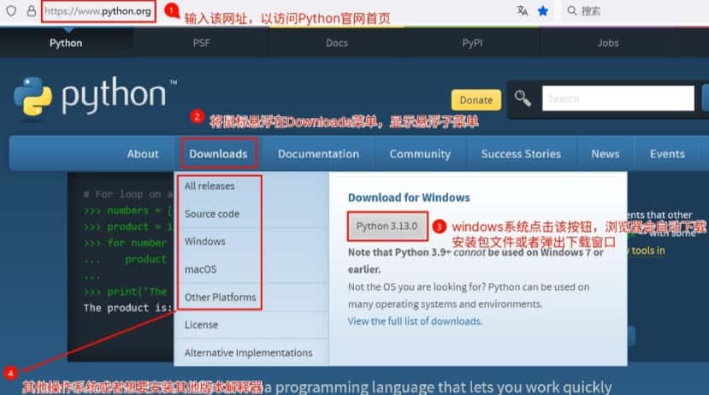Click the blue bookmark star icon
This screenshot has width=709, height=395.
543,11
